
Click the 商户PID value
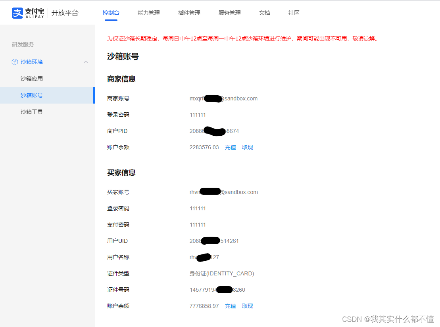tap(214, 131)
